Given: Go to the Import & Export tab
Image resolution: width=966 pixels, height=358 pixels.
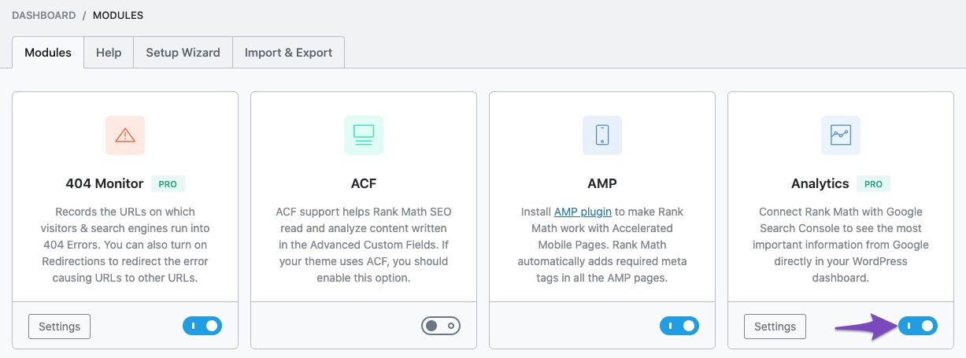Looking at the screenshot, I should tap(288, 53).
